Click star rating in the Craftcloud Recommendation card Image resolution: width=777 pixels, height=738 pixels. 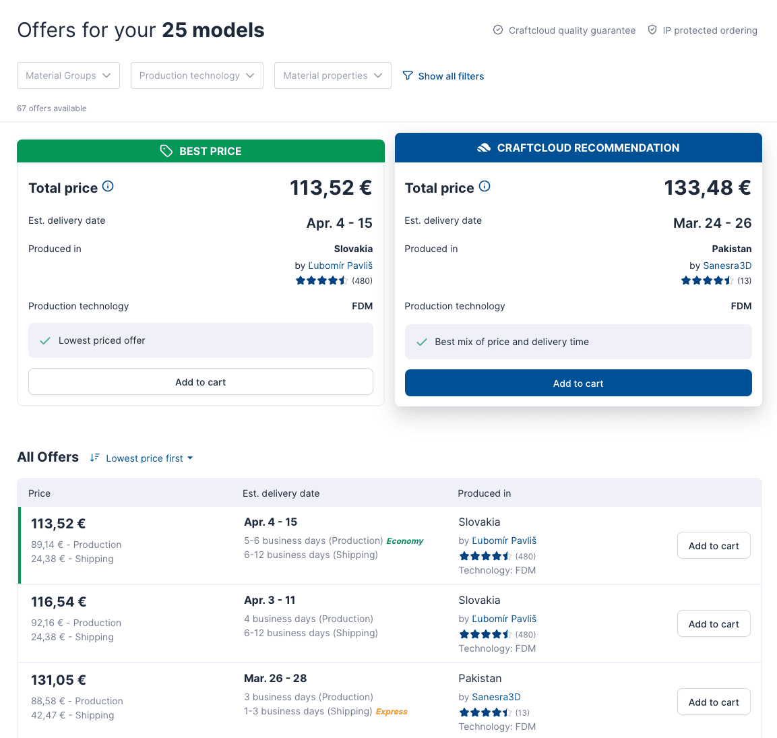[707, 280]
